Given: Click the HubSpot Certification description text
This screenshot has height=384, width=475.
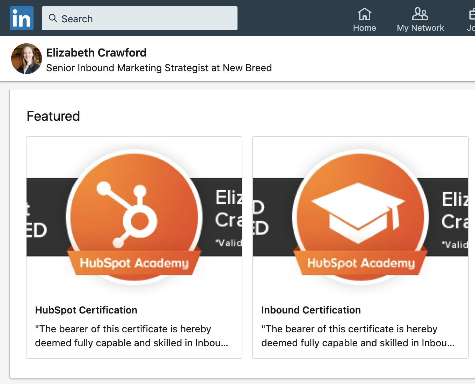Looking at the screenshot, I should tap(131, 336).
